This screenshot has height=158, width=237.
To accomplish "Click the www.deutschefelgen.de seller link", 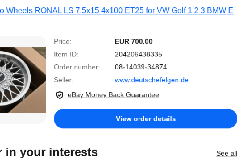I will click(x=152, y=80).
